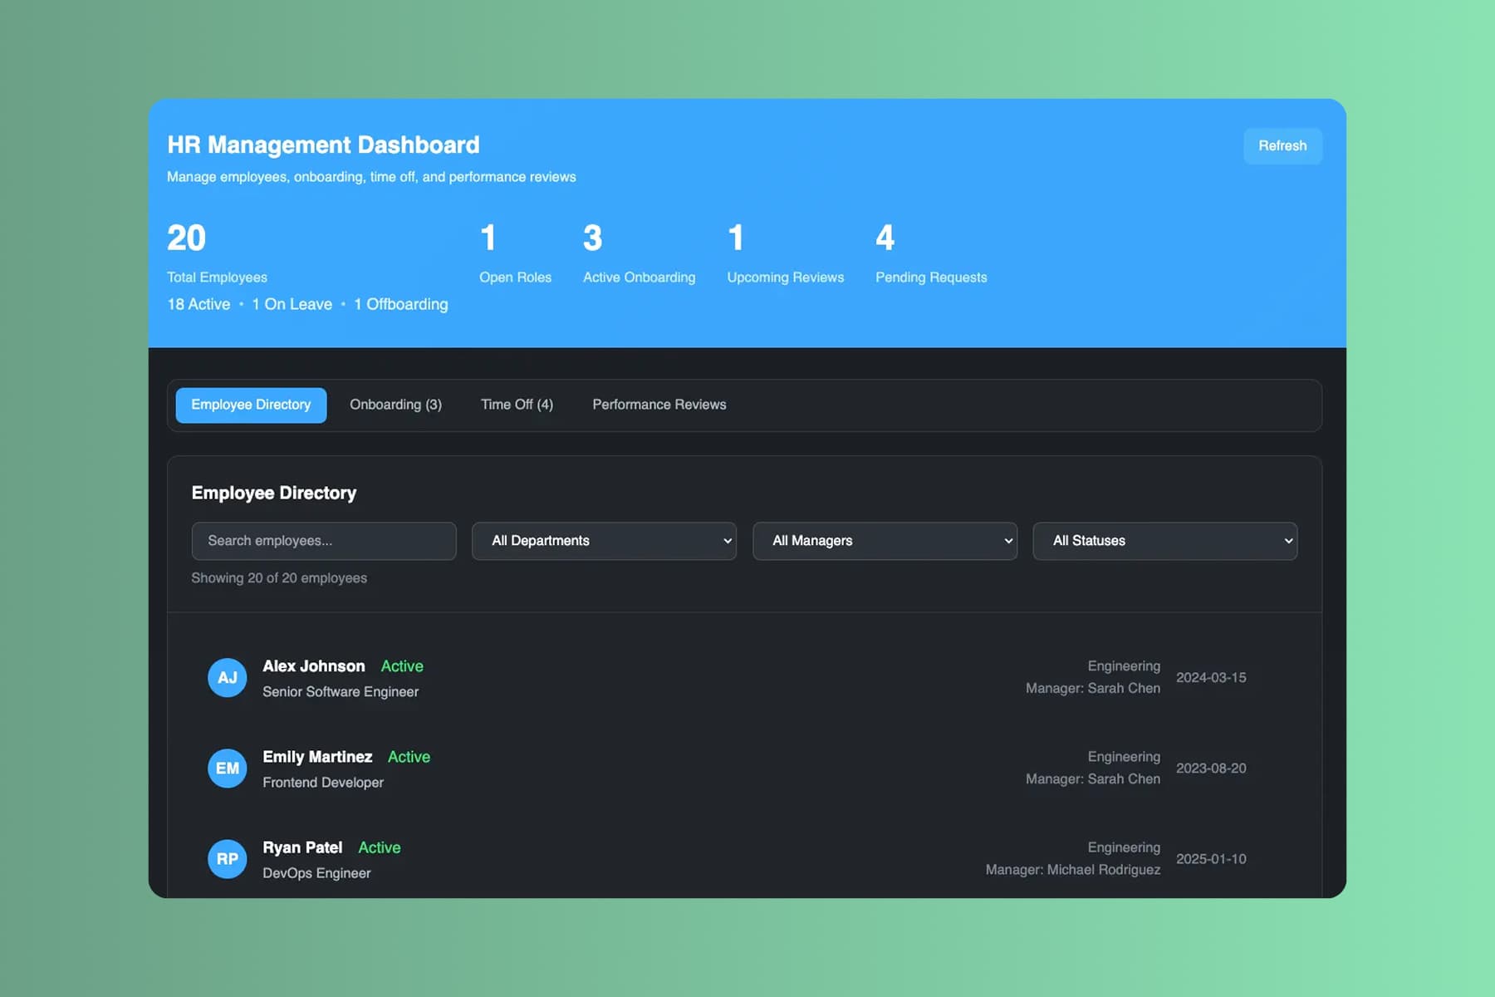Viewport: 1495px width, 997px height.
Task: Click Emily Martinez's Manager: Sarah Chen text
Action: (x=1093, y=779)
